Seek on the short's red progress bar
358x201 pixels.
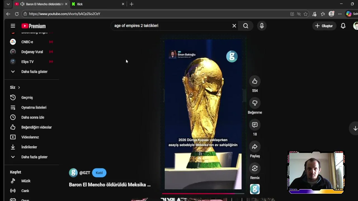203,193
